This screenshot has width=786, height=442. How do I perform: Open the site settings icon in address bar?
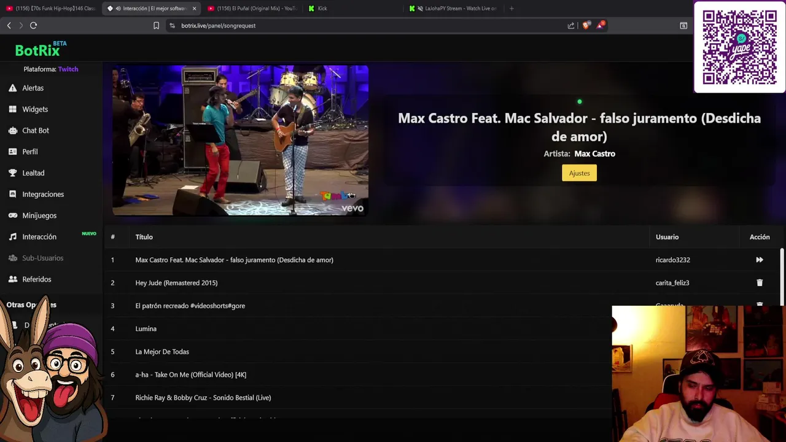click(x=172, y=26)
